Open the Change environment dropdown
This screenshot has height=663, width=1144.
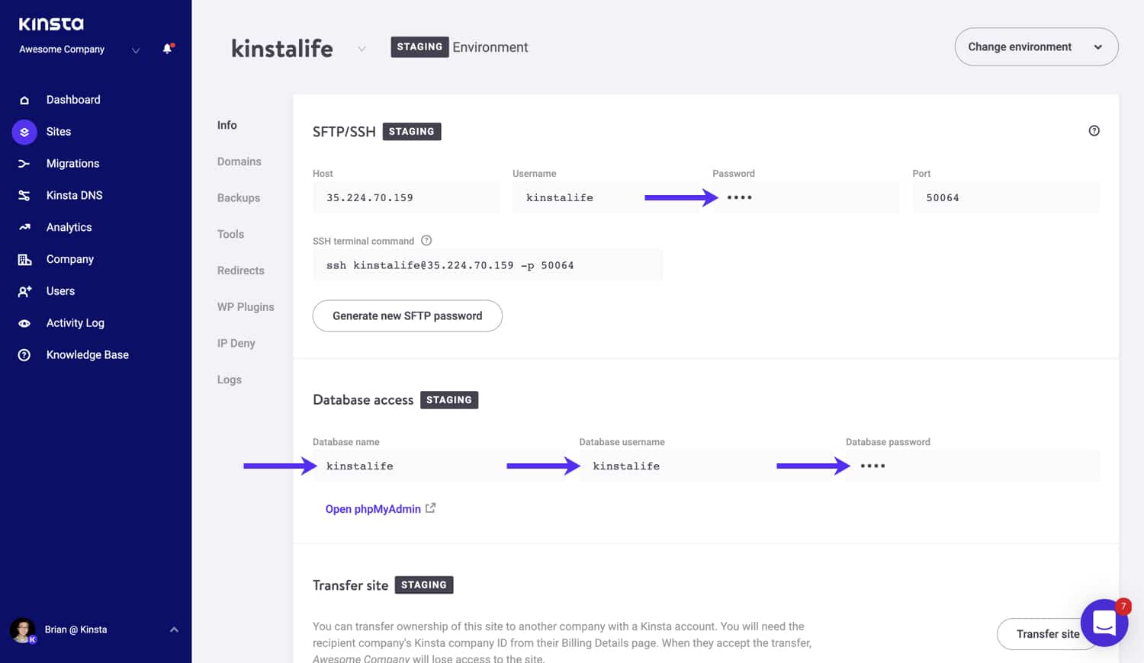[1036, 46]
